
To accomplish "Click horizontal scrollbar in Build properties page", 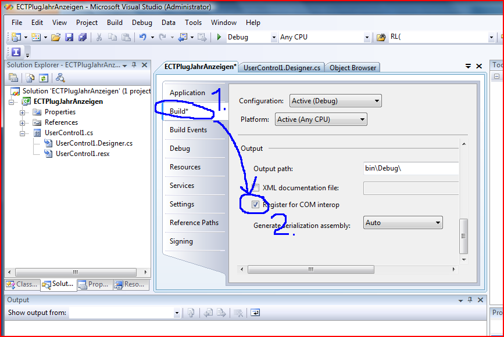I will coord(311,269).
